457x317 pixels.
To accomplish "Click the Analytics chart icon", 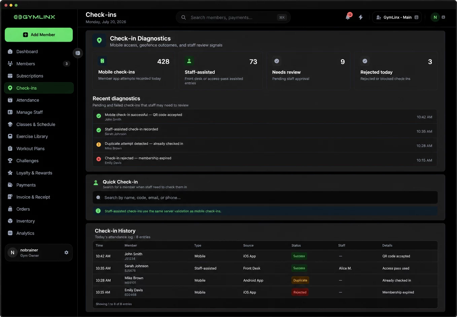I will (10, 233).
